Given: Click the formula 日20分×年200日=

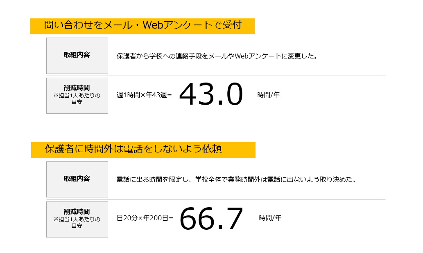Looking at the screenshot, I should point(145,218).
